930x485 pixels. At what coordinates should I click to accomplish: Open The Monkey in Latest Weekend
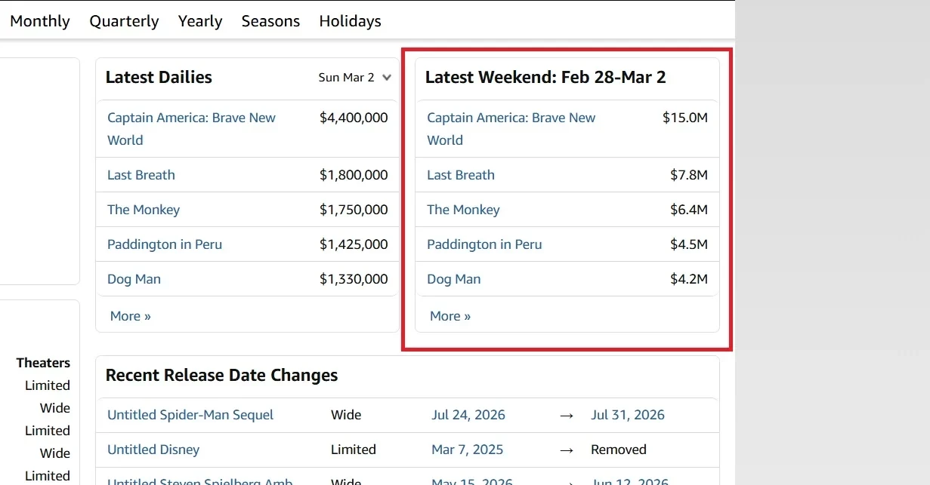[463, 210]
